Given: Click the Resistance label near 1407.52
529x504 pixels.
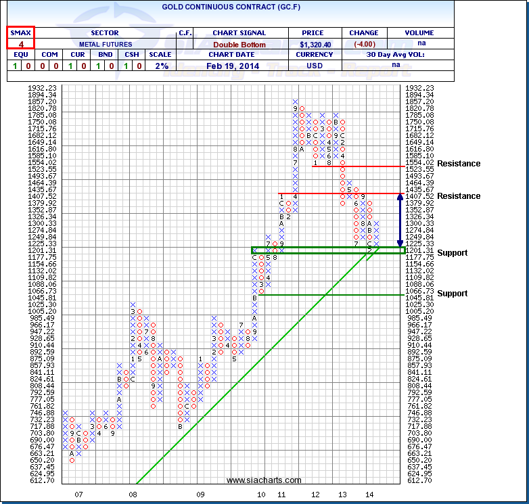Looking at the screenshot, I should pos(459,196).
